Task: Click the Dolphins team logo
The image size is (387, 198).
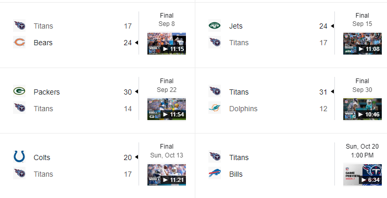Action: tap(215, 108)
